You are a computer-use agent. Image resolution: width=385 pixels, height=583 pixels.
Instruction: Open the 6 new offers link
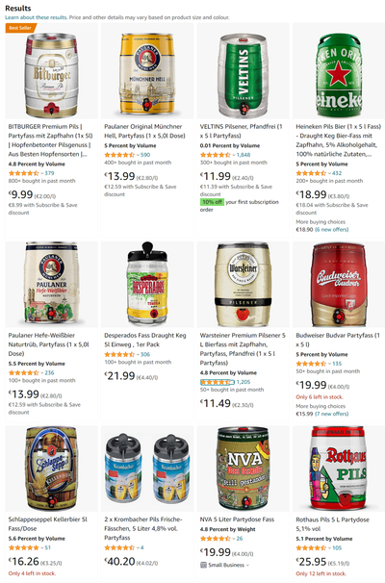pos(332,230)
